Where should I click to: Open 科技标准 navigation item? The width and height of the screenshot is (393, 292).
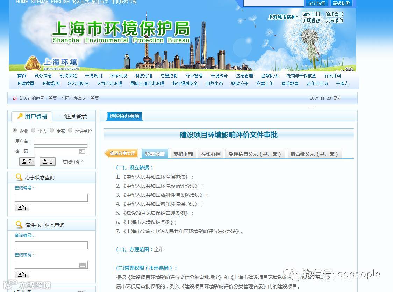pos(144,75)
